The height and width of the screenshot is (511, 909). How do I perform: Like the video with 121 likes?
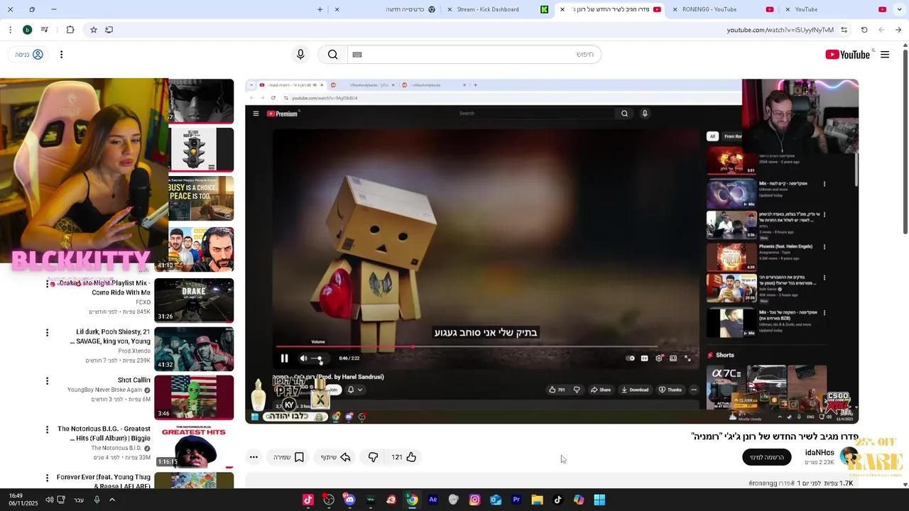coord(403,457)
